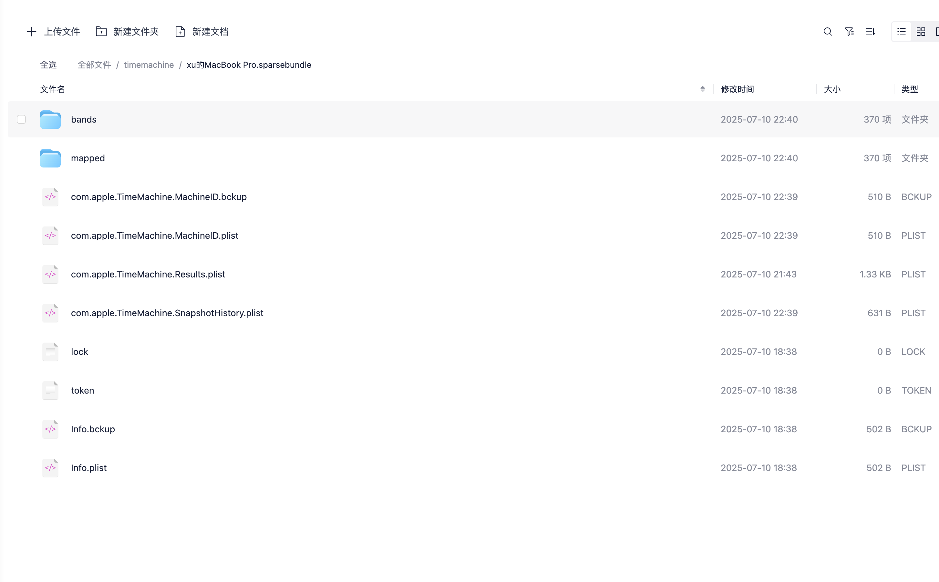Tick the checkbox beside bands folder
Viewport: 939px width, 582px height.
click(x=22, y=119)
